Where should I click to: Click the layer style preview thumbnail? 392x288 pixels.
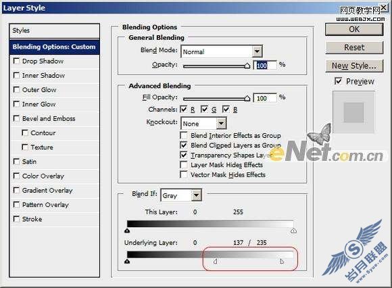point(353,112)
